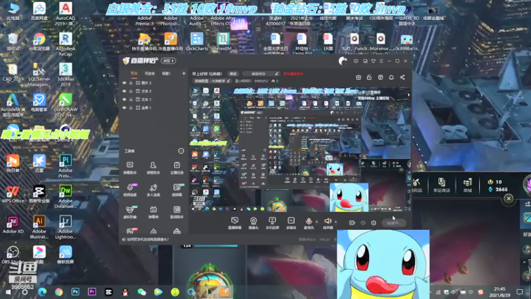This screenshot has width=531, height=299.
Task: Click the unlock padlock icon above preview
Action: point(369,77)
